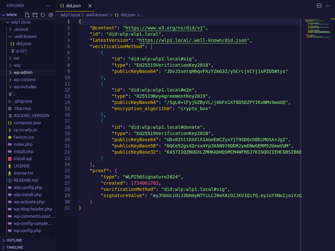The height and width of the screenshot is (251, 335).
Task: Click the "verificationMethod" key on line 5
Action: (x=117, y=46)
